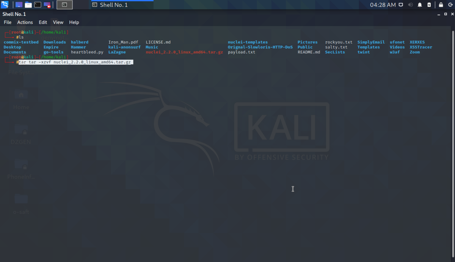Viewport: 455px width, 262px height.
Task: Click 'commix-testbed' in the listing
Action: 21,42
